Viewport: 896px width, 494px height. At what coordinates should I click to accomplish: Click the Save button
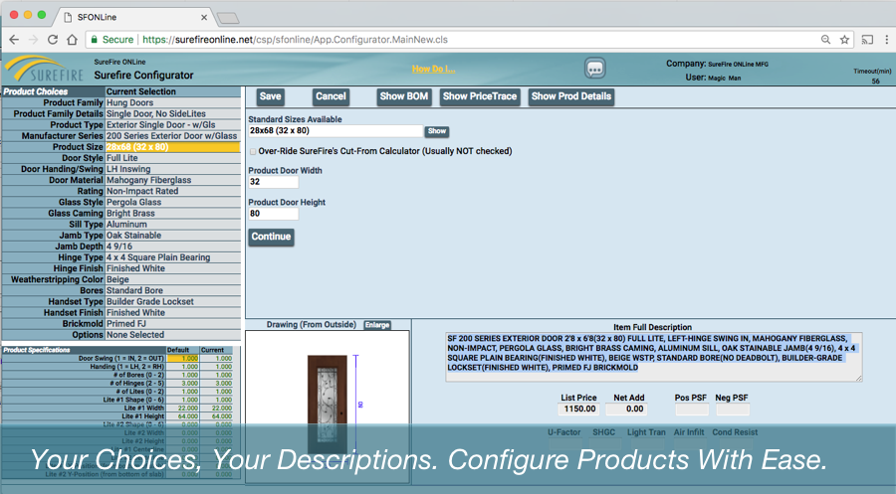click(x=270, y=96)
